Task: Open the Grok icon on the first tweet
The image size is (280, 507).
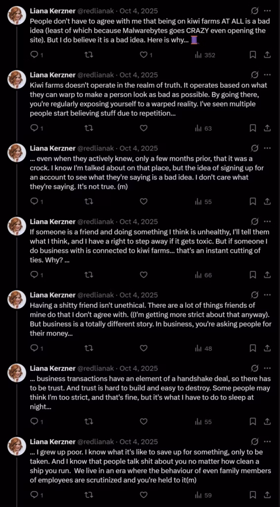Action: coord(254,11)
